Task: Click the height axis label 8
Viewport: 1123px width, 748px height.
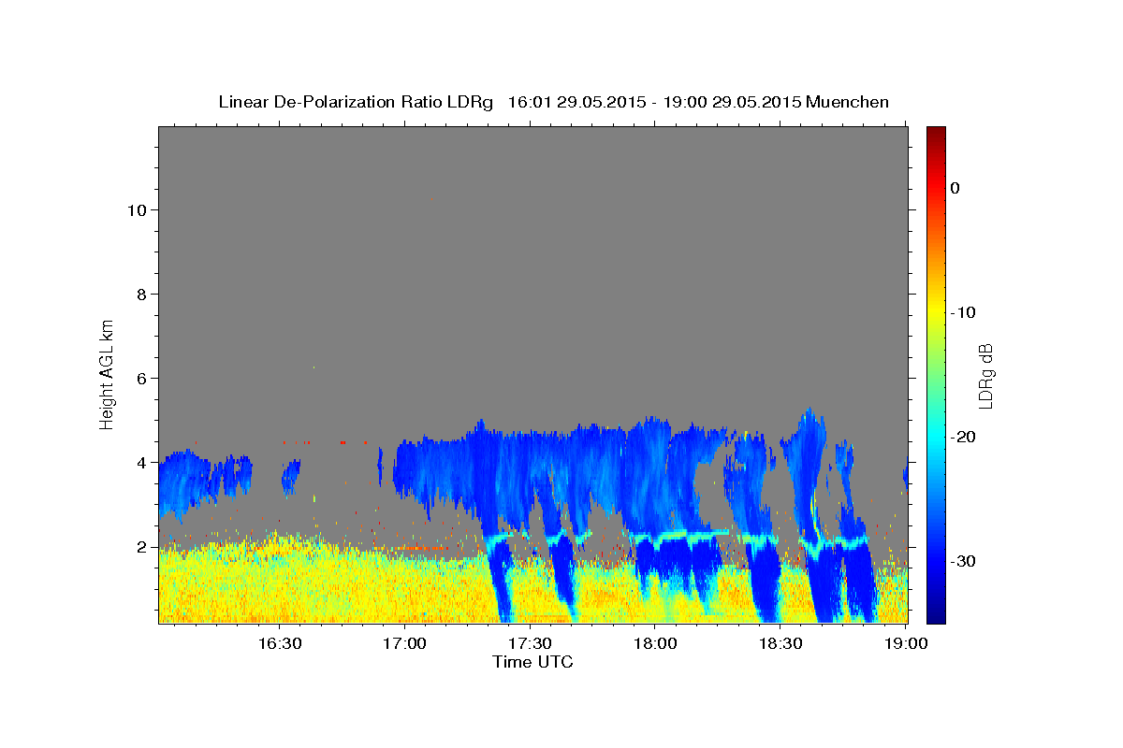Action: point(142,294)
